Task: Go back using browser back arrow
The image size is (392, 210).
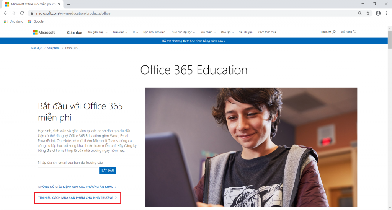Action: (x=5, y=13)
